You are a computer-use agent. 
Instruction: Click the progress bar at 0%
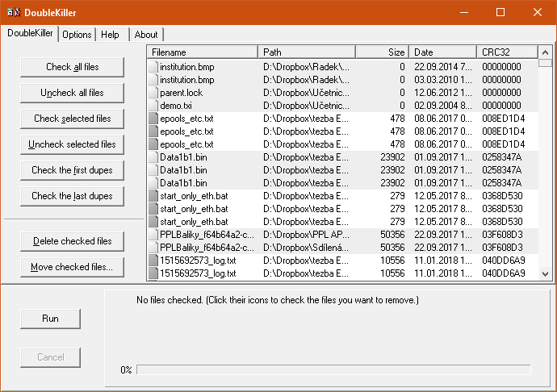(333, 369)
